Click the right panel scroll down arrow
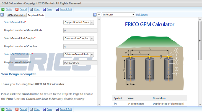 click(200, 105)
